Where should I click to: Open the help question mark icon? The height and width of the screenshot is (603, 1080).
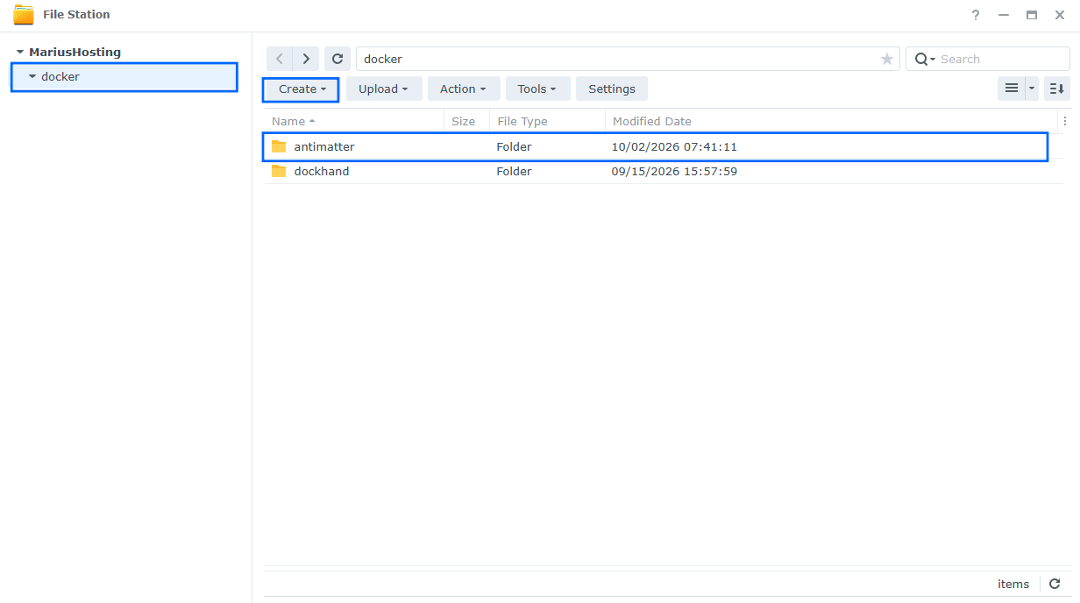976,15
